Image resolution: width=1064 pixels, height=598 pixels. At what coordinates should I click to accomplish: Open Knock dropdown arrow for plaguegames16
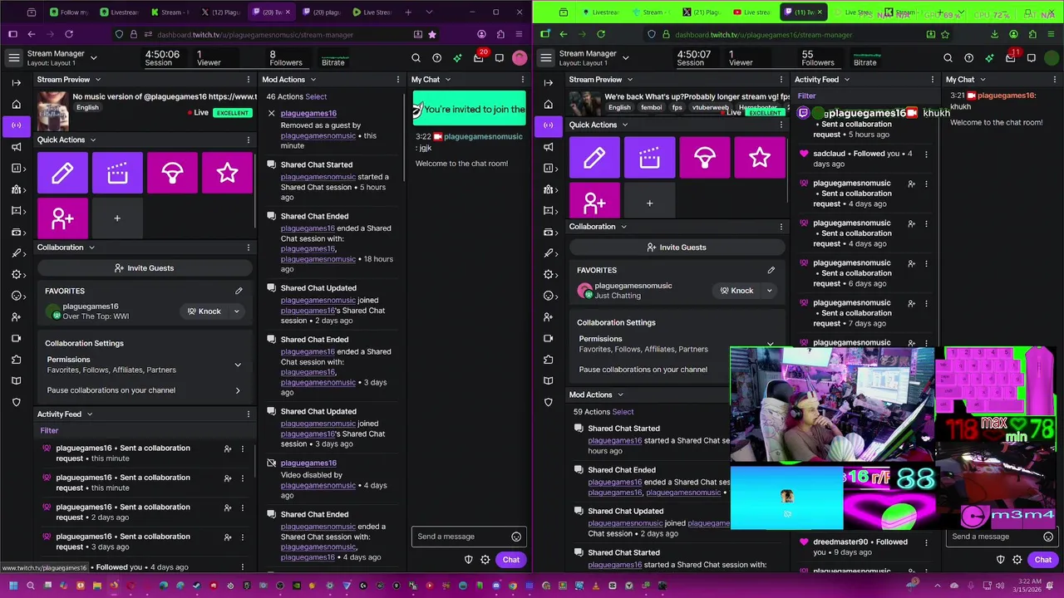point(236,311)
